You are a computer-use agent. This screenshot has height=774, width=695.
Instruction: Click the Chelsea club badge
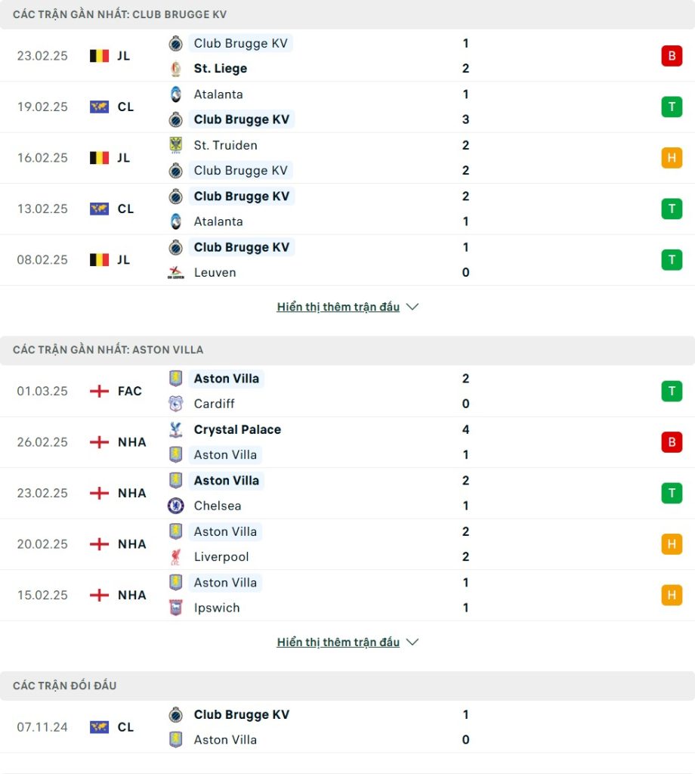(x=176, y=506)
